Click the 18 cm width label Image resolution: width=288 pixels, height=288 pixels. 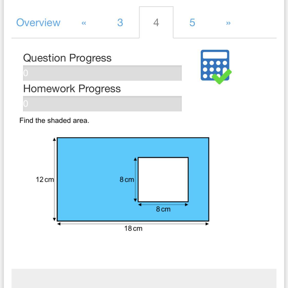(133, 228)
